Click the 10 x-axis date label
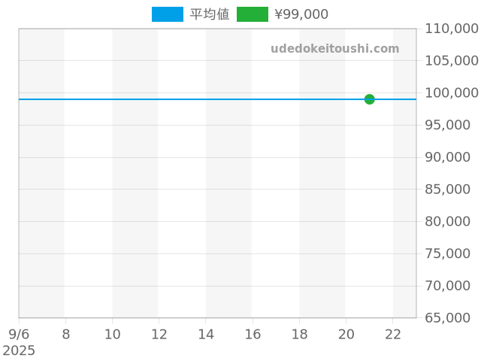 point(112,334)
